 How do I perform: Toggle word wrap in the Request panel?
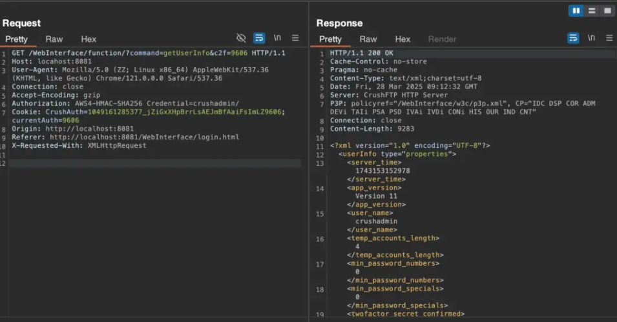[x=259, y=38]
